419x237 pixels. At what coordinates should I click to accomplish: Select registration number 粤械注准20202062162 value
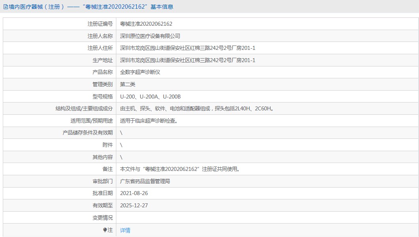tap(146, 24)
